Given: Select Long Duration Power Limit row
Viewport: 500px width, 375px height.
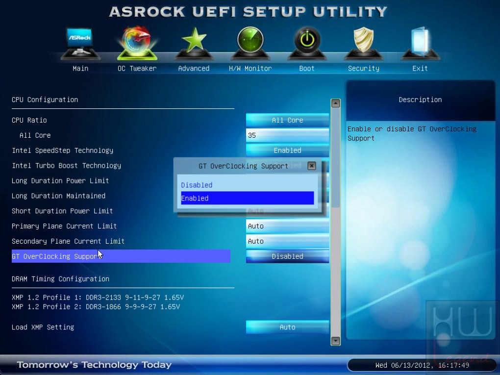Looking at the screenshot, I should click(60, 181).
